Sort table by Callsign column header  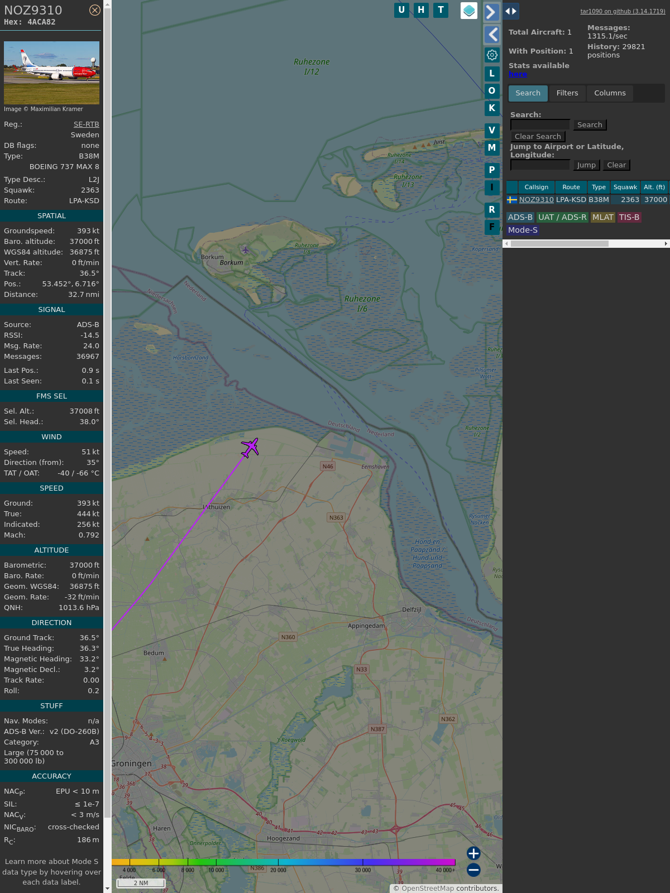(536, 188)
